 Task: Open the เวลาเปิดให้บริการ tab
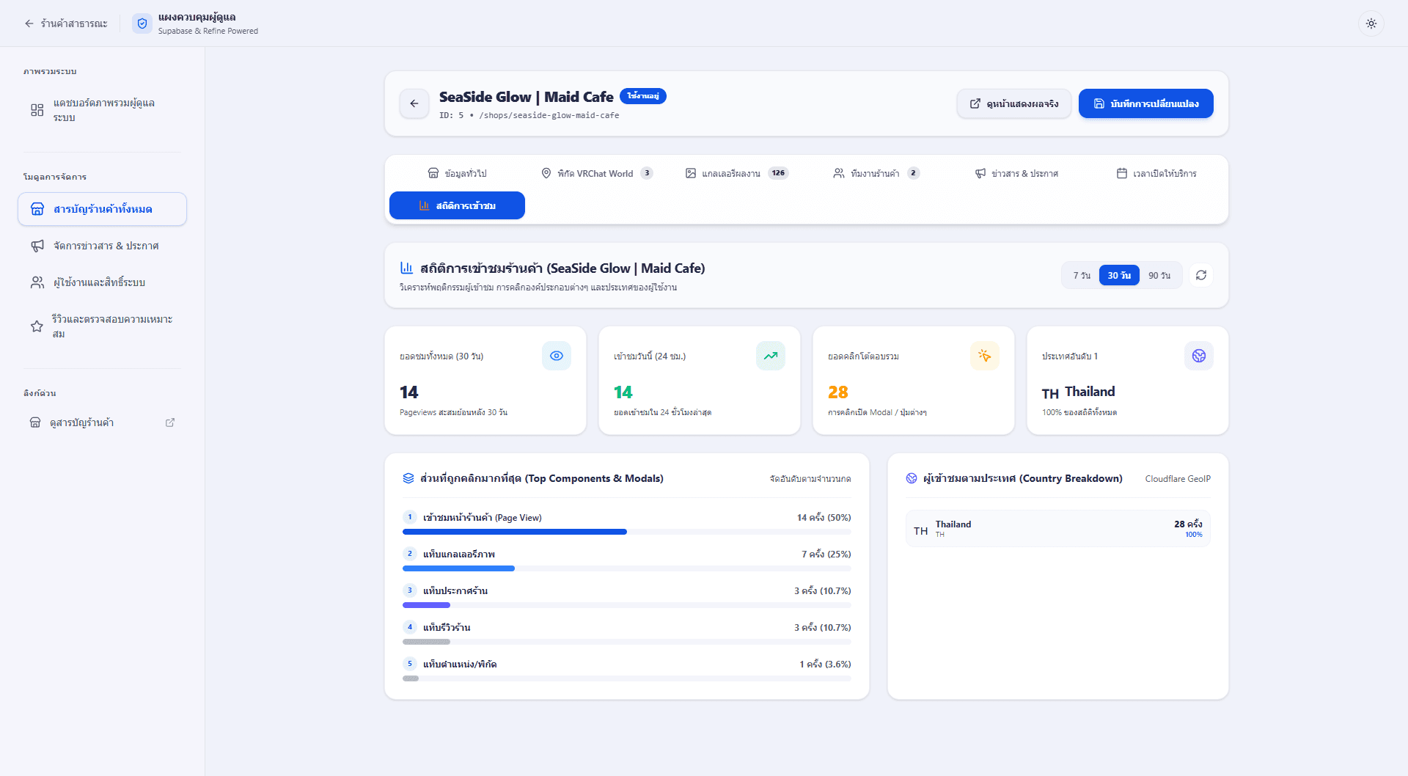coord(1156,173)
